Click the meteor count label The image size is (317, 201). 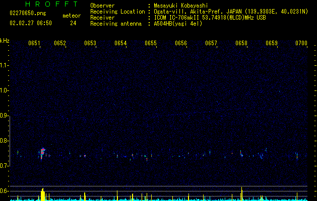click(x=72, y=16)
